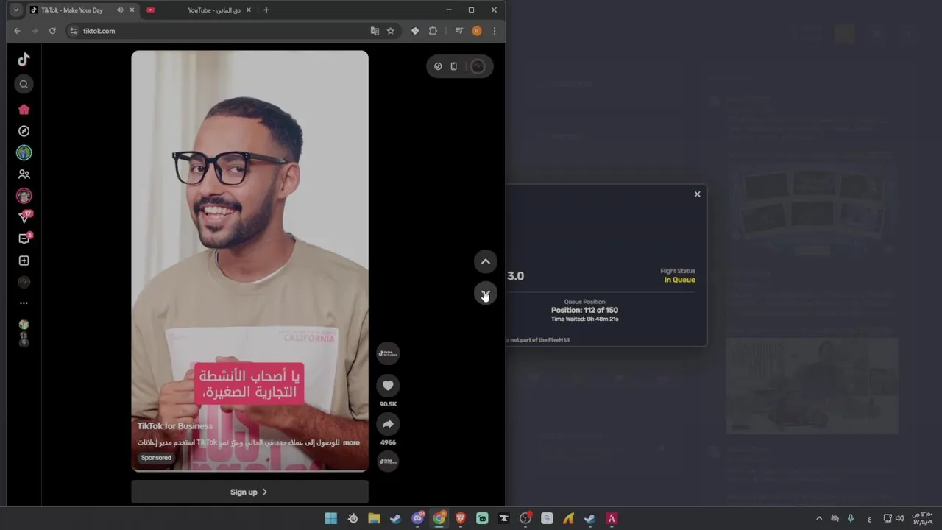Open OBS Studio from the taskbar
This screenshot has width=942, height=530.
point(525,518)
